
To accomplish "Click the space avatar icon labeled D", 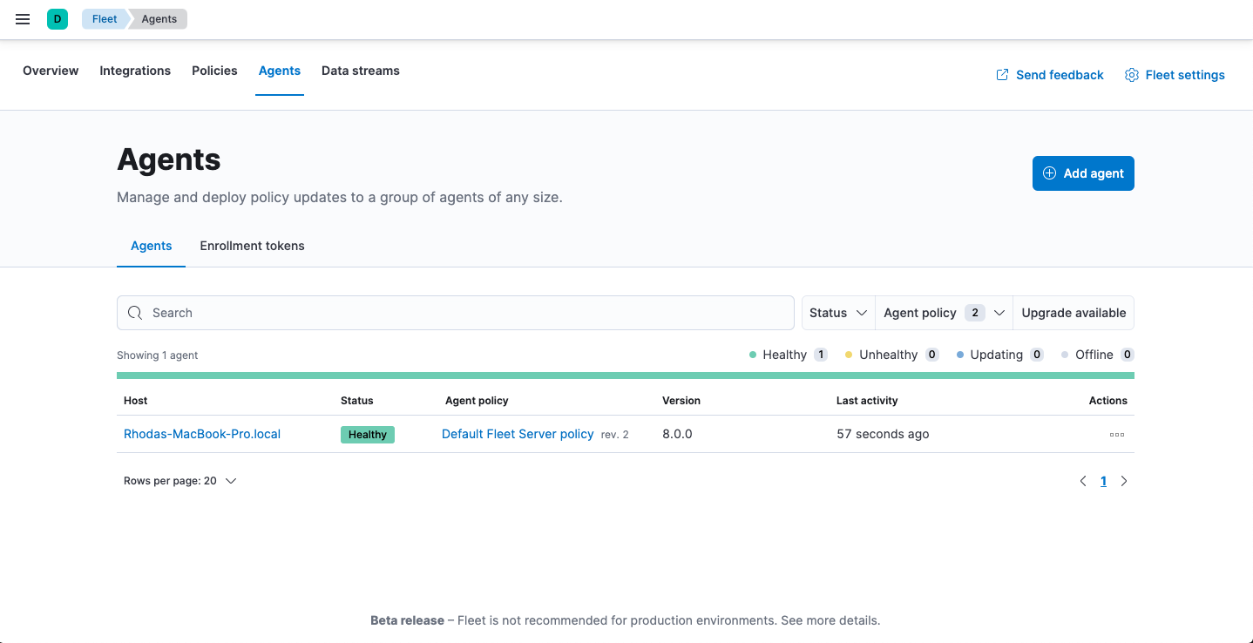I will [x=57, y=18].
